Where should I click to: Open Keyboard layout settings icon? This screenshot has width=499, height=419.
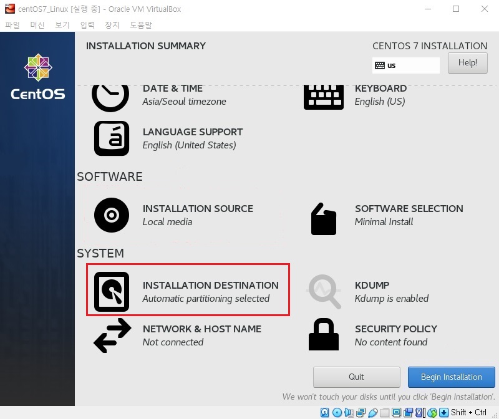324,97
